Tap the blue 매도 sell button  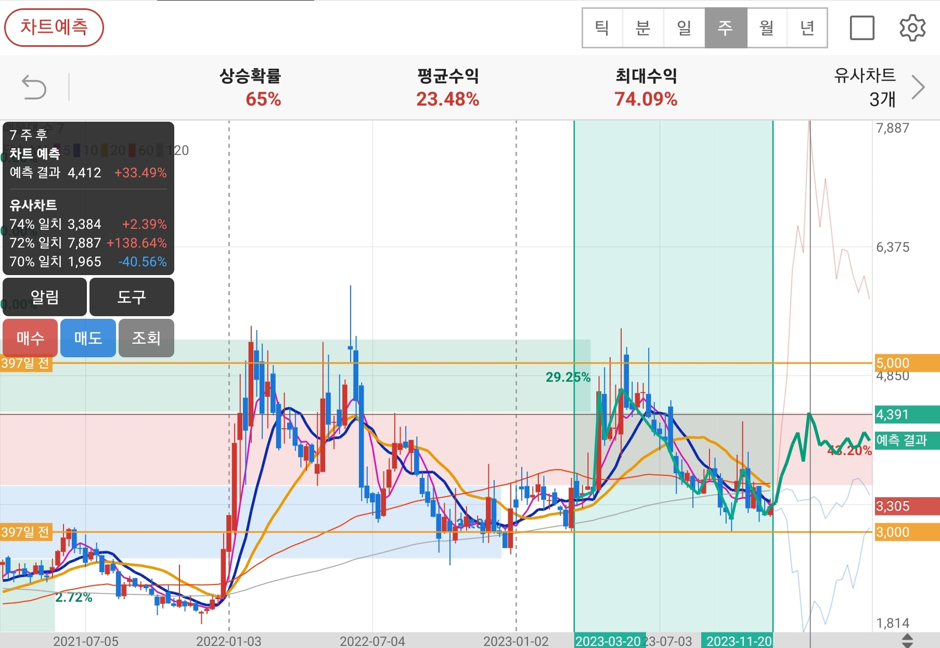click(x=88, y=338)
